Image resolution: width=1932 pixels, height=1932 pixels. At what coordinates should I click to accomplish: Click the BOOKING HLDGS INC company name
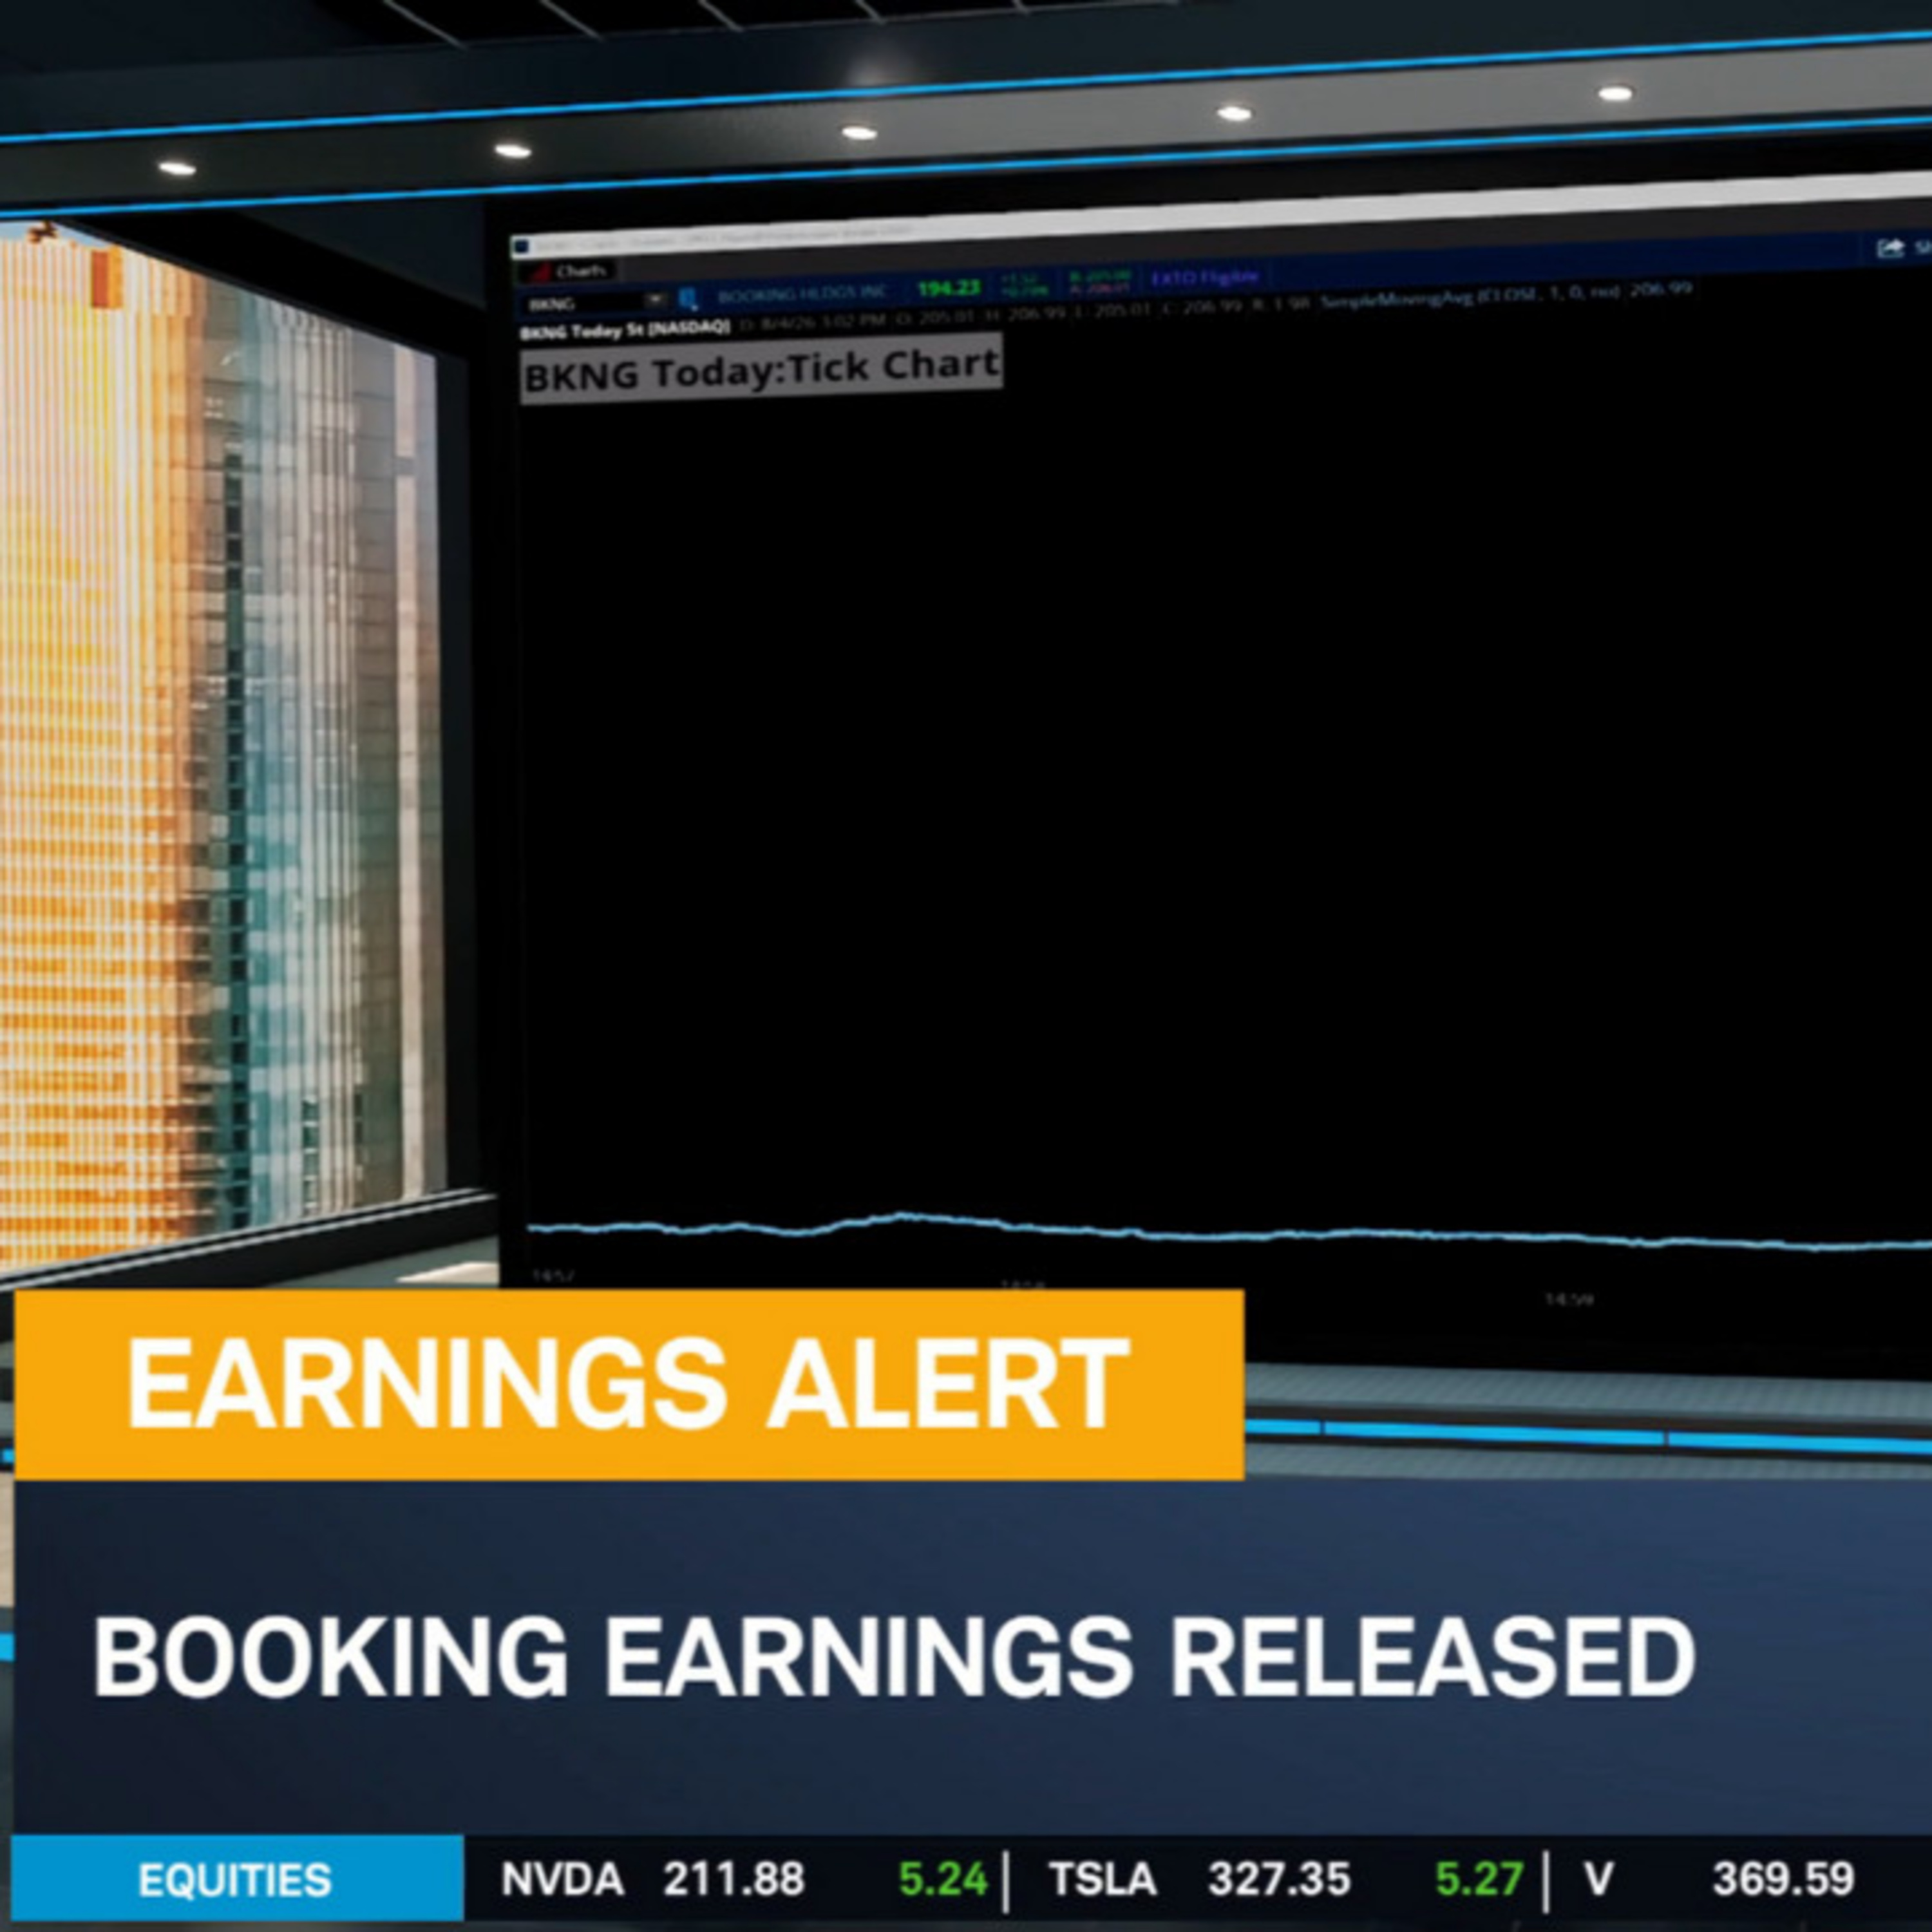coord(802,294)
